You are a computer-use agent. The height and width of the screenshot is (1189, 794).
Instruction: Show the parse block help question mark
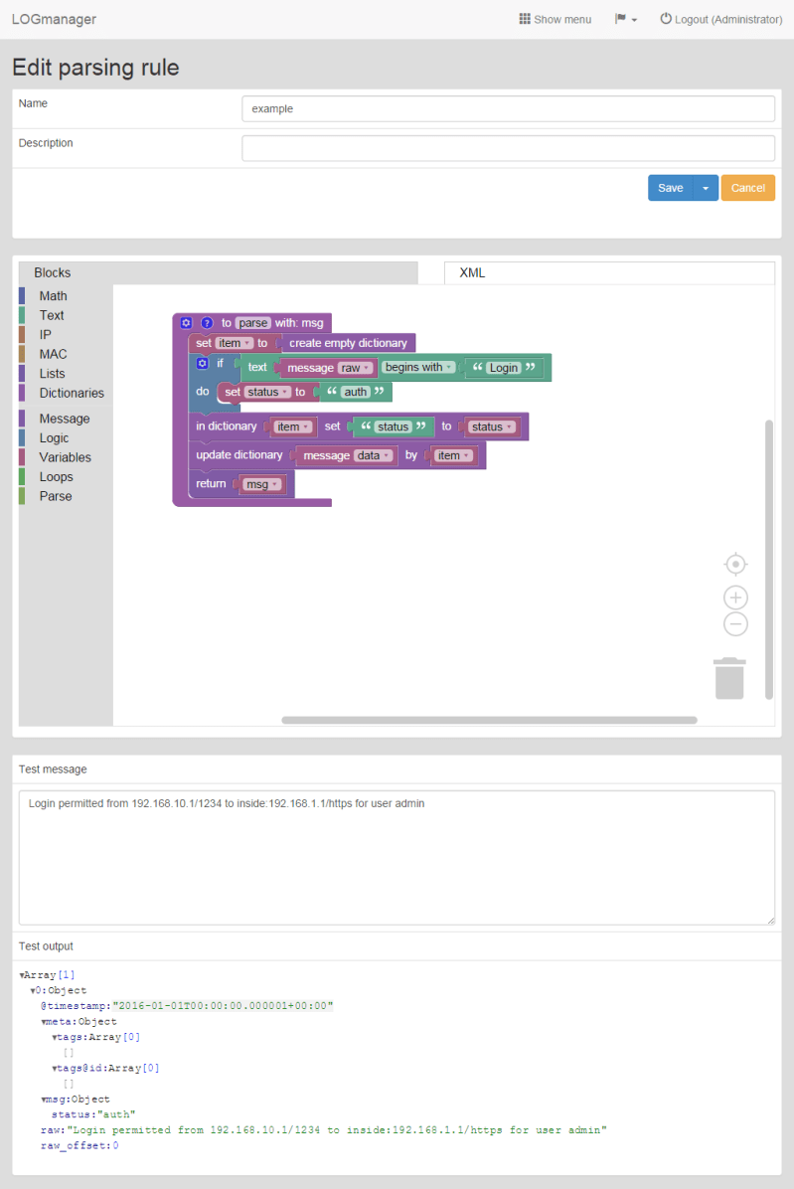(x=207, y=323)
